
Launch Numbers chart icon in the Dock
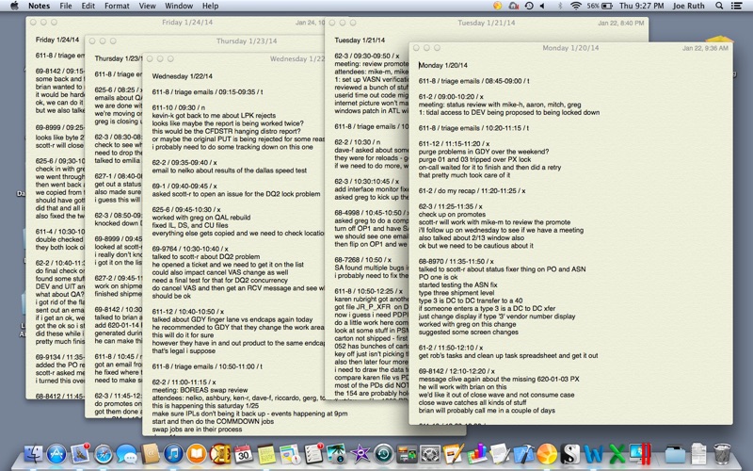[x=476, y=454]
